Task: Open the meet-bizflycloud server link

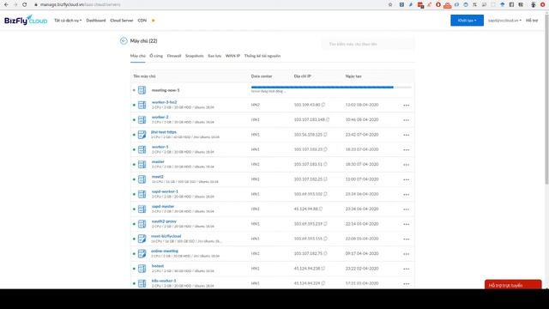Action: tap(166, 236)
